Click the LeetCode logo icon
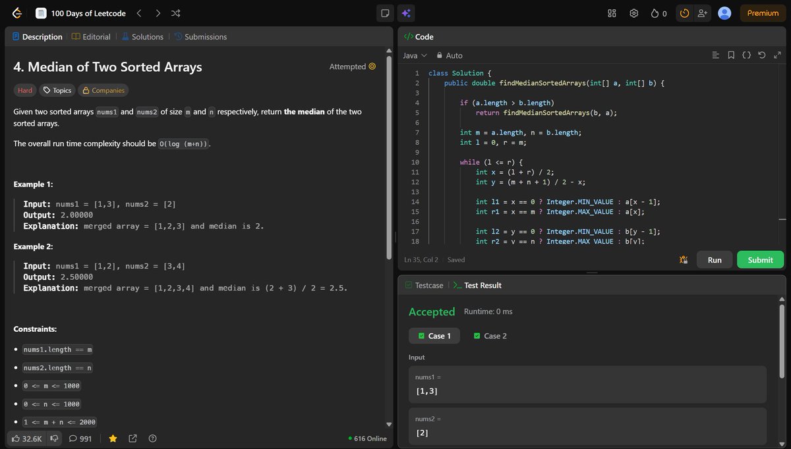This screenshot has width=791, height=449. pos(17,13)
